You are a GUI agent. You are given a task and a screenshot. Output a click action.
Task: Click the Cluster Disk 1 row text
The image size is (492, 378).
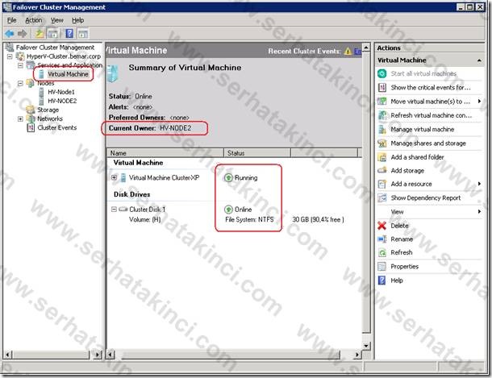(x=147, y=209)
